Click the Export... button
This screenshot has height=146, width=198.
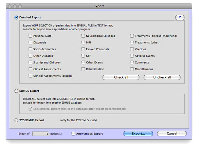(x=138, y=133)
